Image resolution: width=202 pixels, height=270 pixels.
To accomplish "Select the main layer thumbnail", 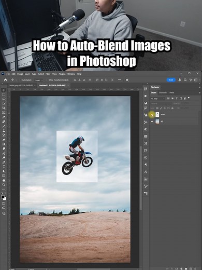I will [157, 114].
